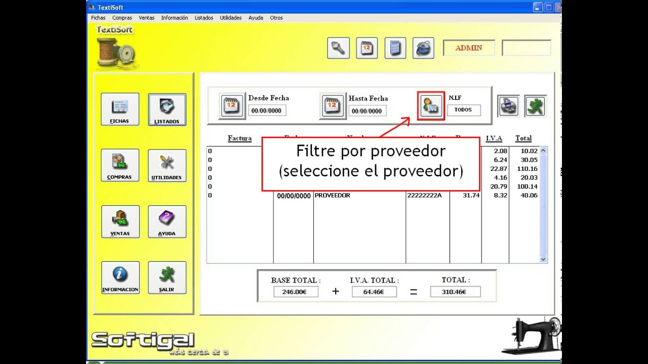The image size is (648, 364).
Task: Open the Compras menu
Action: click(122, 18)
